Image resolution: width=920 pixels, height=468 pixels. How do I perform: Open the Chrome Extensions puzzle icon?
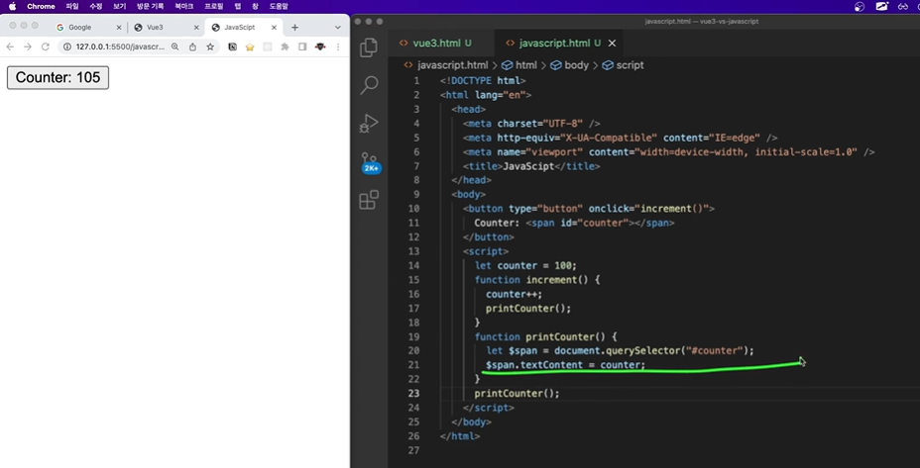pos(286,47)
